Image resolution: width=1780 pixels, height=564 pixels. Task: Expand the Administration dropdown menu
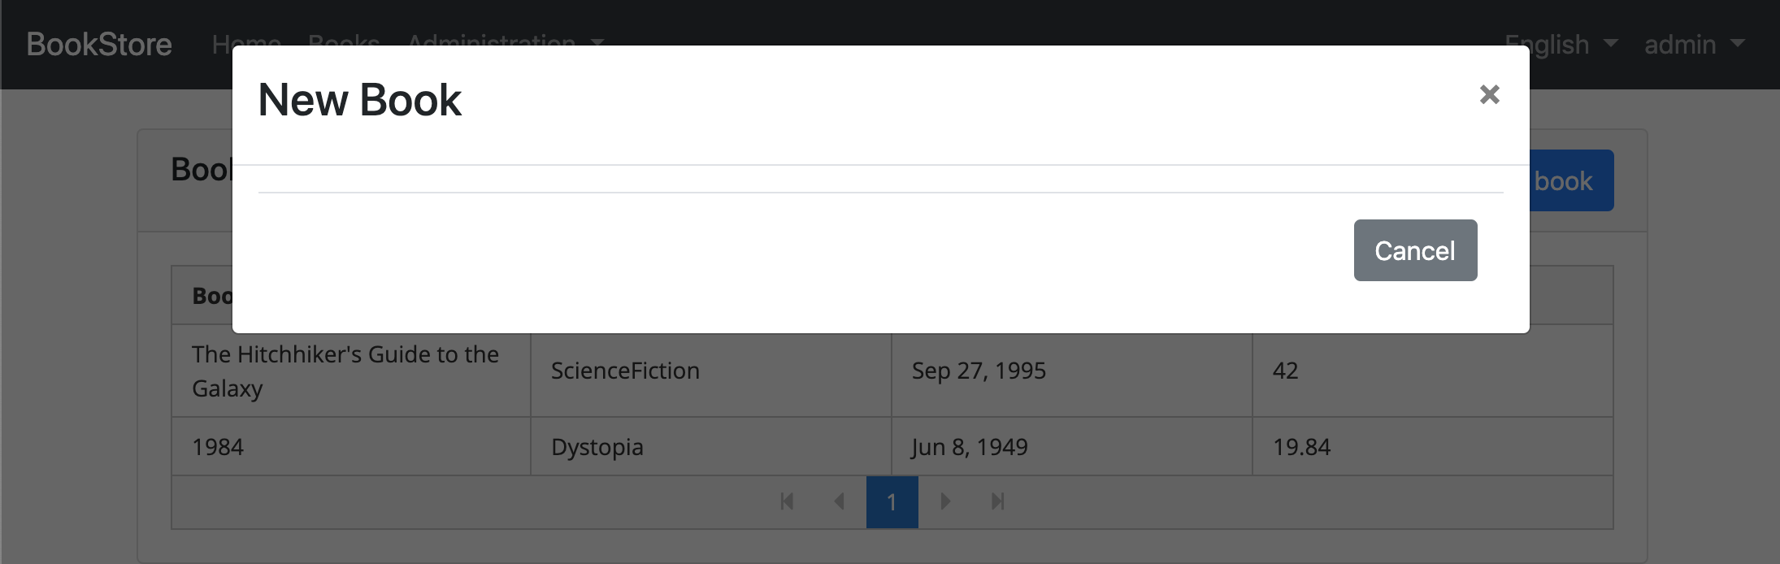click(492, 44)
